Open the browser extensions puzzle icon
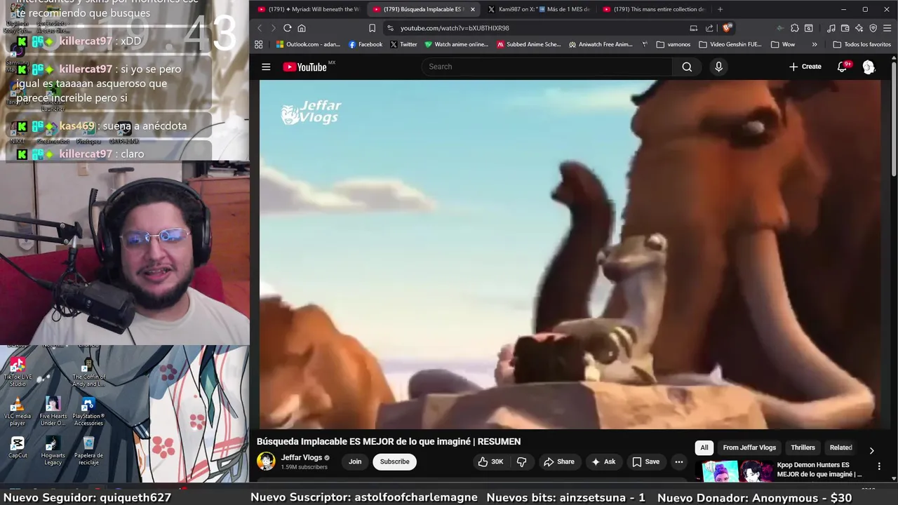This screenshot has width=898, height=505. coord(794,28)
